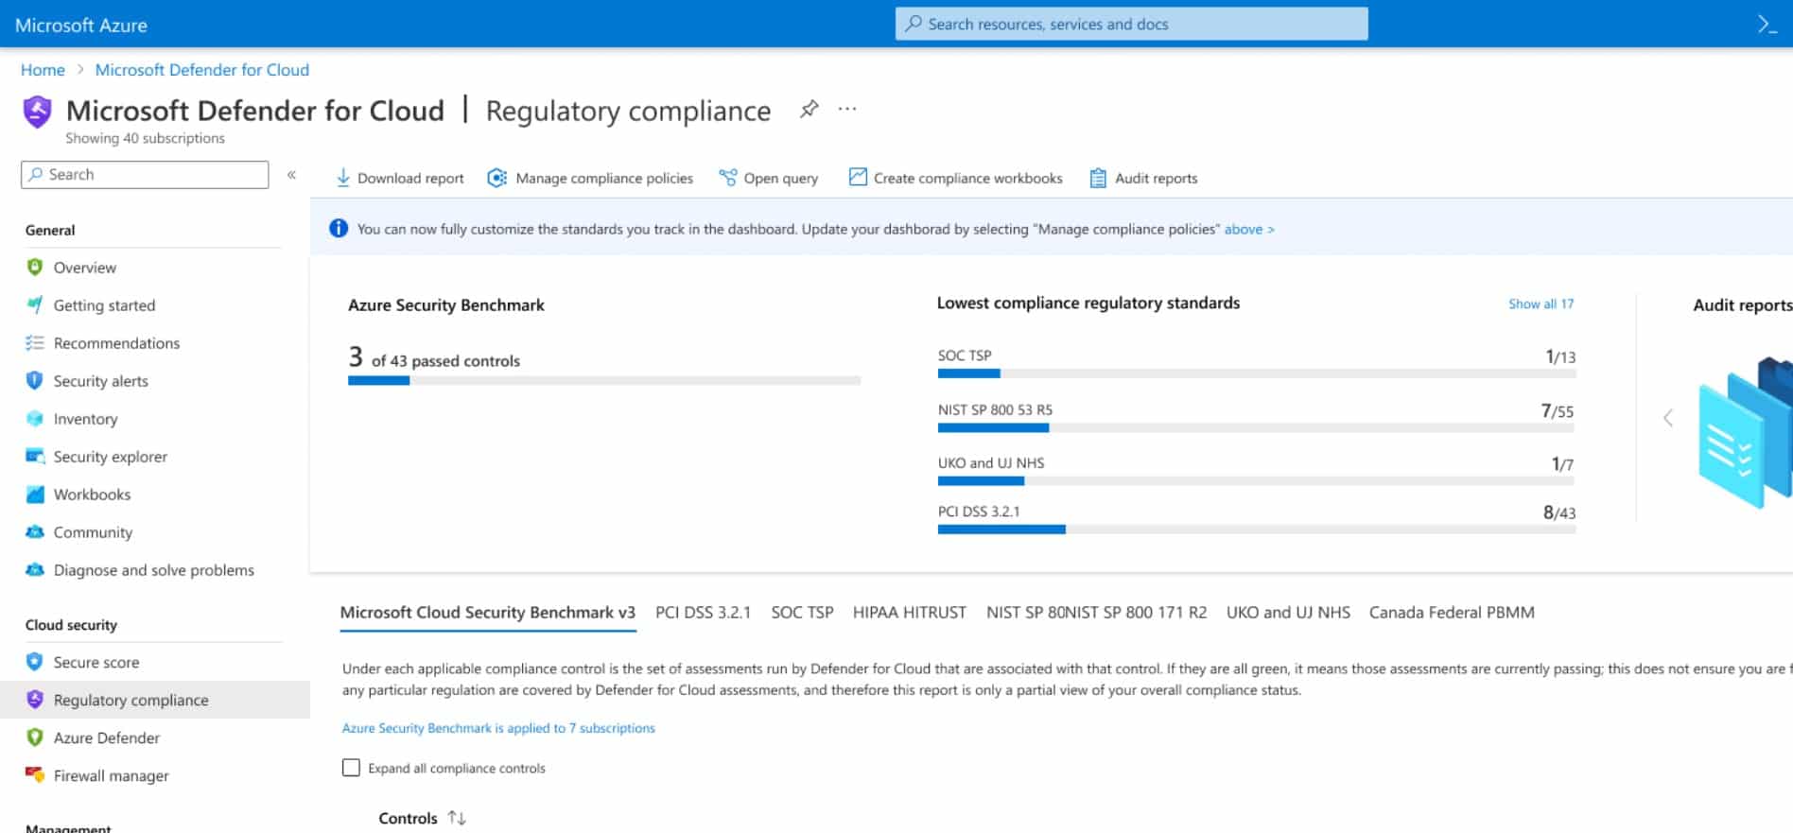
Task: Click the Open query graph icon
Action: coord(727,178)
